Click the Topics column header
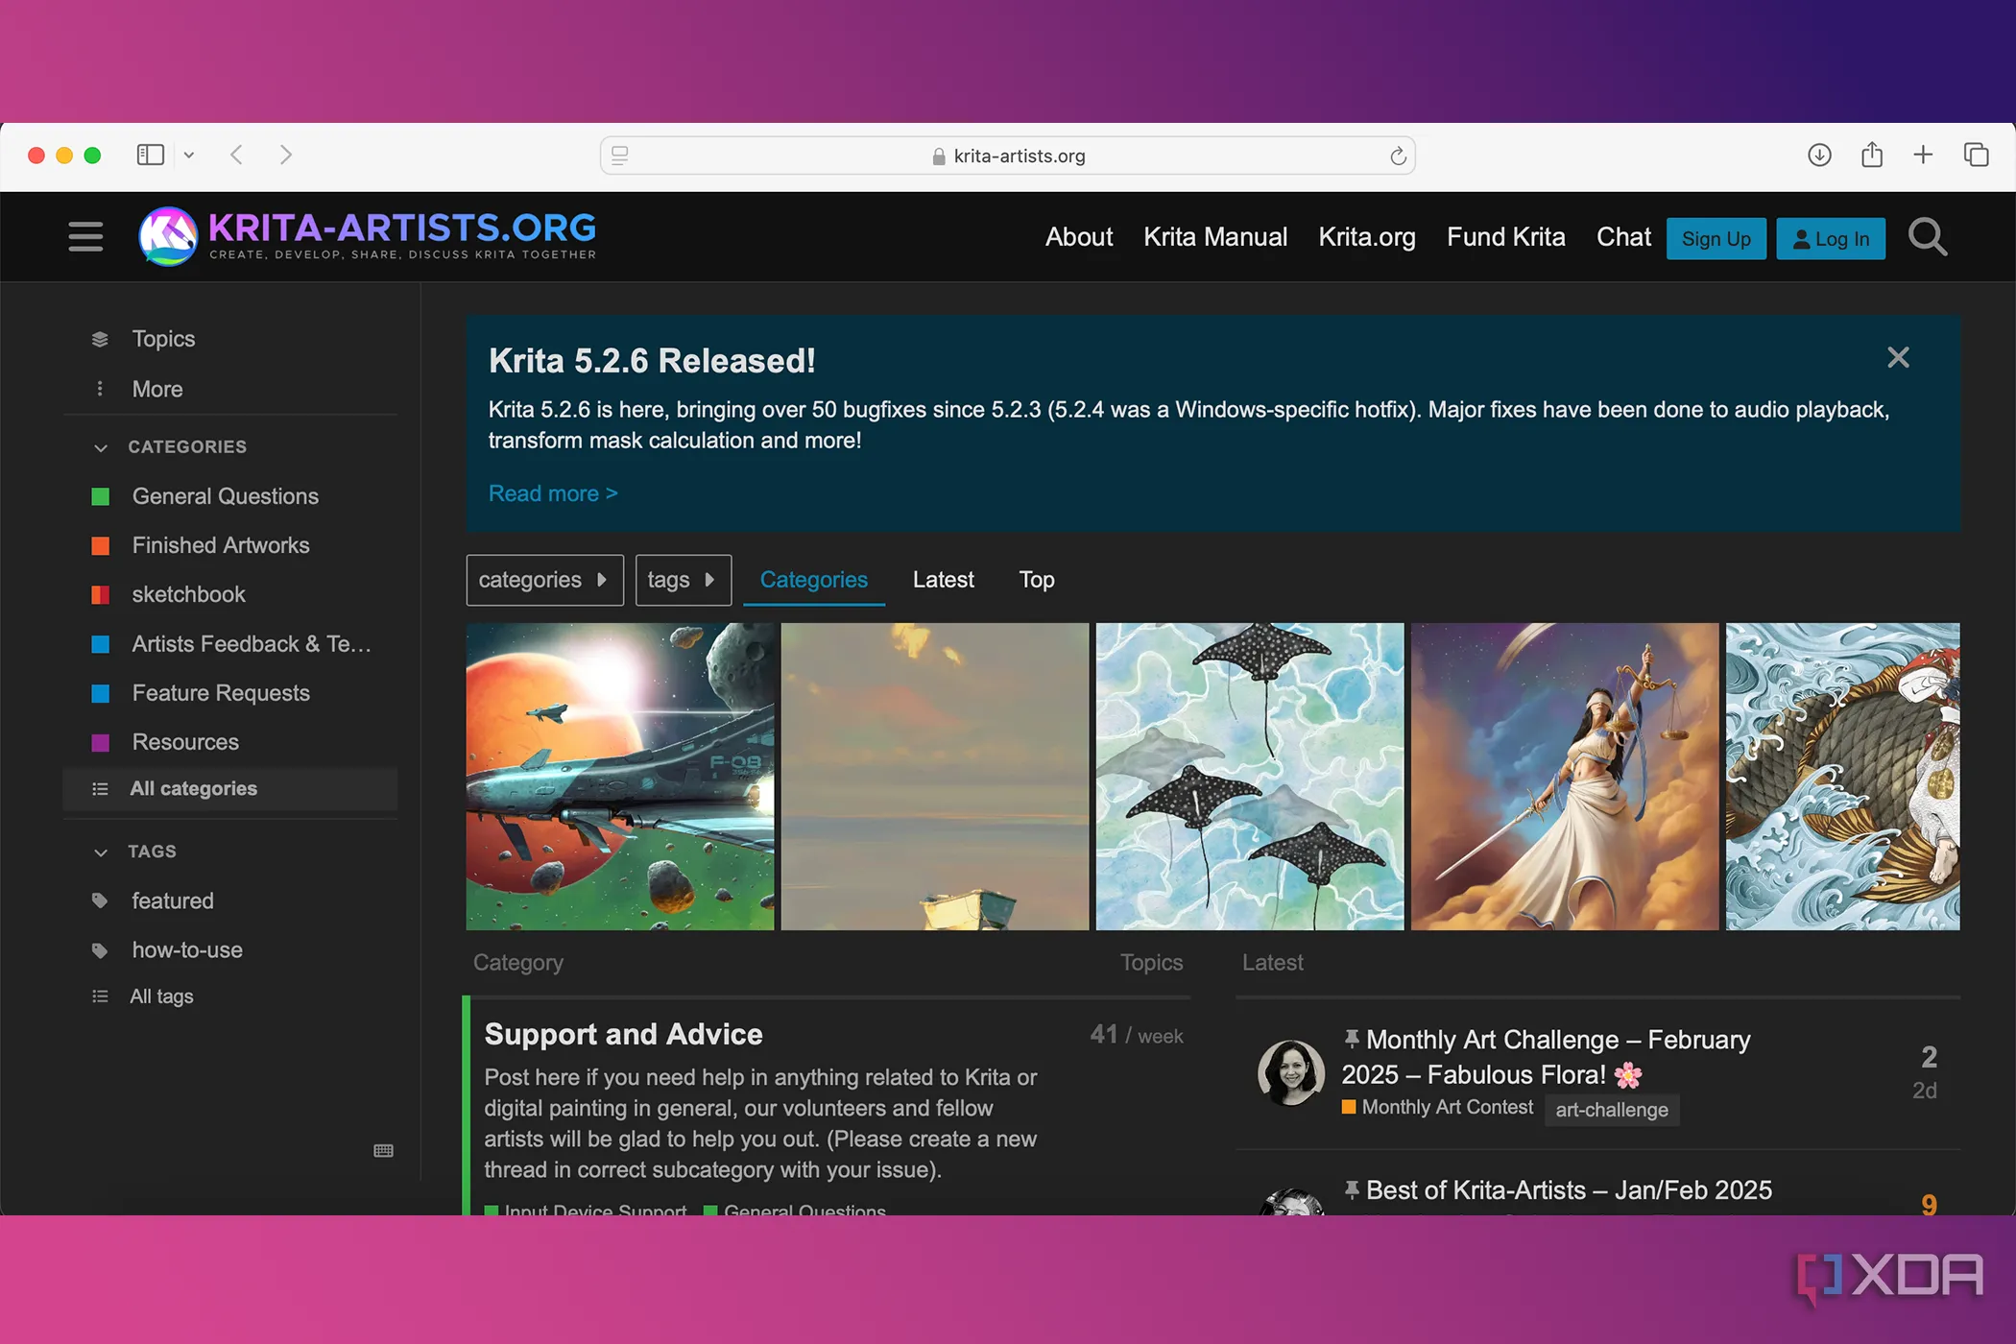Viewport: 2016px width, 1344px height. pos(1151,962)
